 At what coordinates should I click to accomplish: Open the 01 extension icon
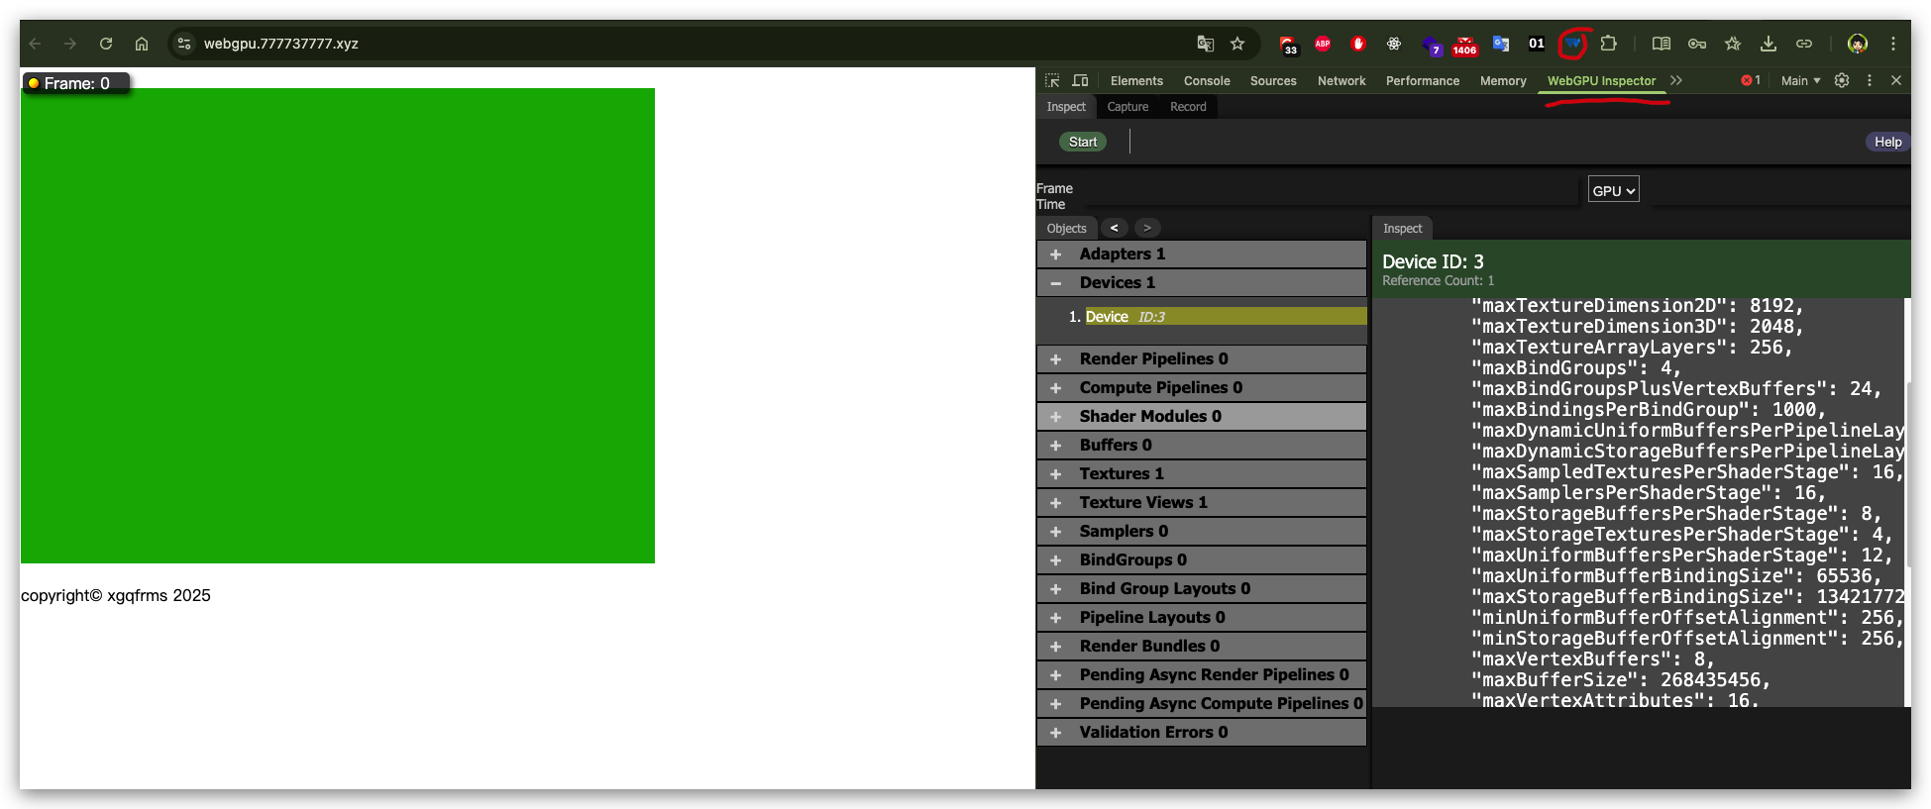pos(1537,44)
